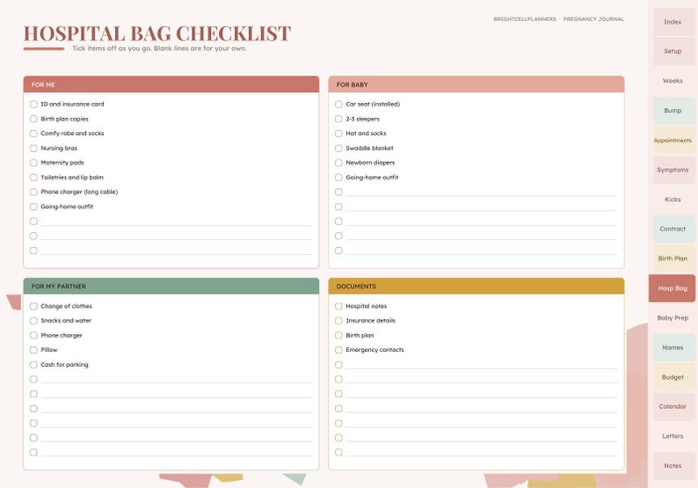Viewport: 698px width, 488px height.
Task: Tick Emergency contacts checkbox
Action: [x=338, y=350]
